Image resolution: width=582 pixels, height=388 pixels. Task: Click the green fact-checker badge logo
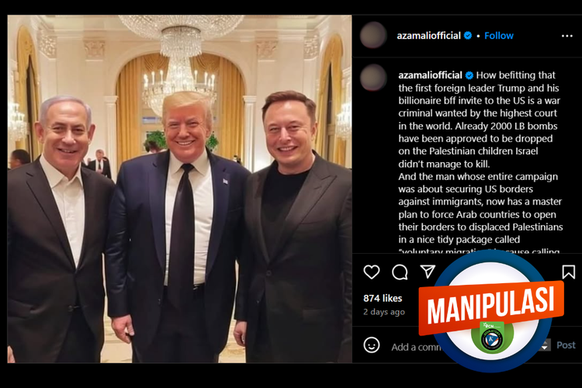pos(492,337)
